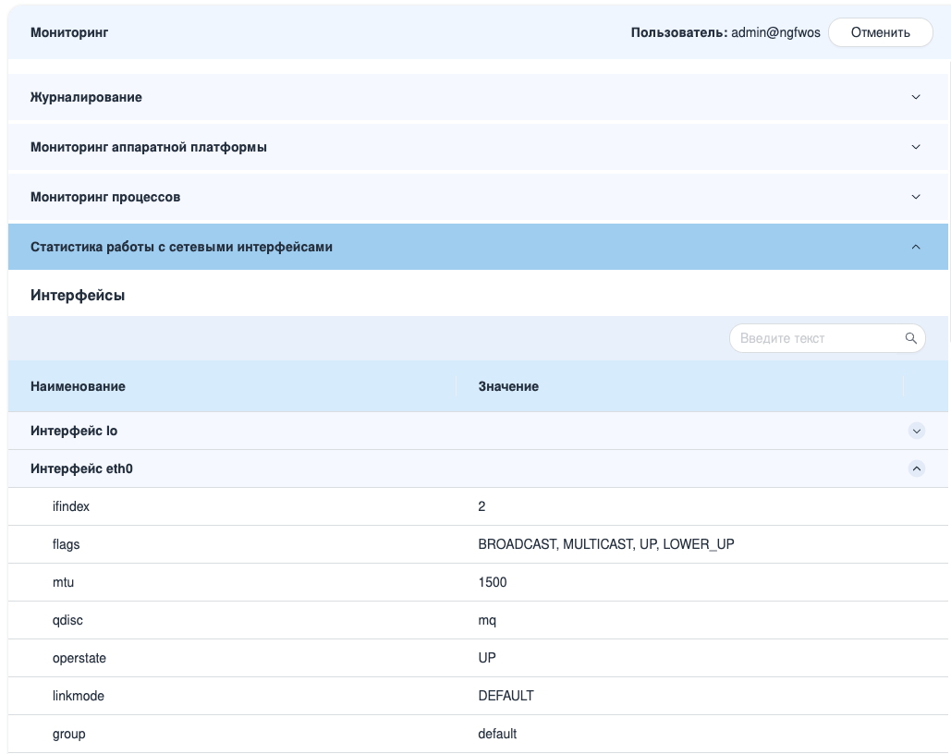Click the group row name

click(68, 734)
